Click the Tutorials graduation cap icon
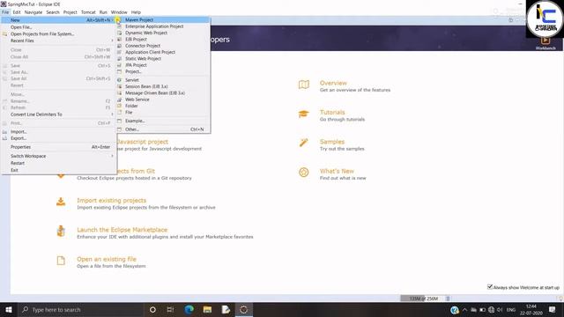This screenshot has width=564, height=317. click(x=303, y=114)
